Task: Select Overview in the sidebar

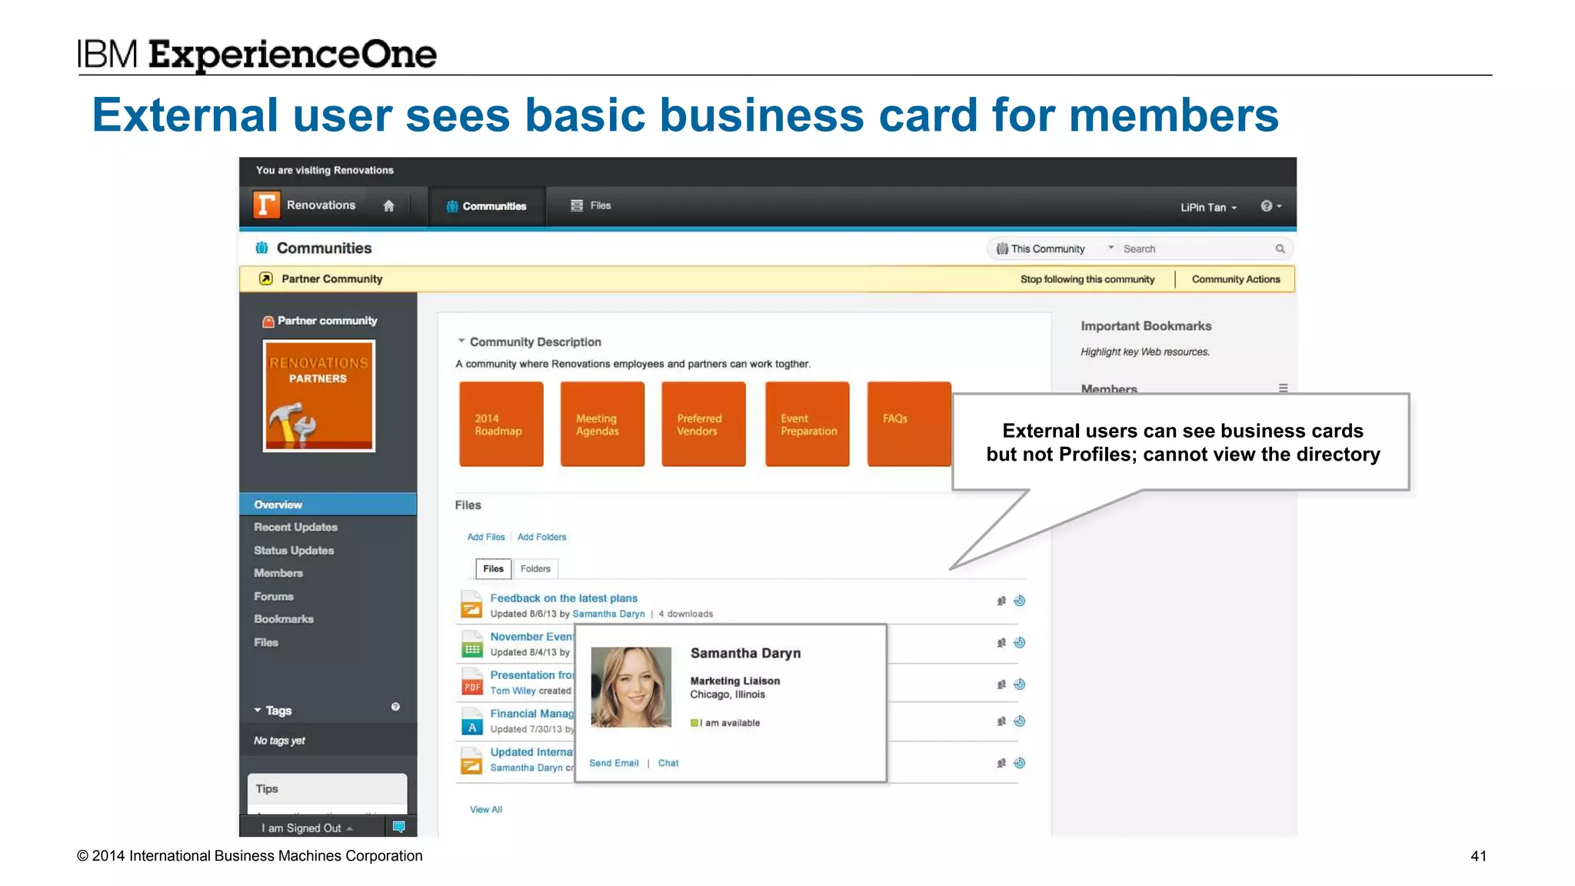Action: tap(328, 505)
